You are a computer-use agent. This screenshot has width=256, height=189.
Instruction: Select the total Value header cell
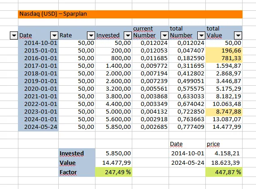pos(224,32)
